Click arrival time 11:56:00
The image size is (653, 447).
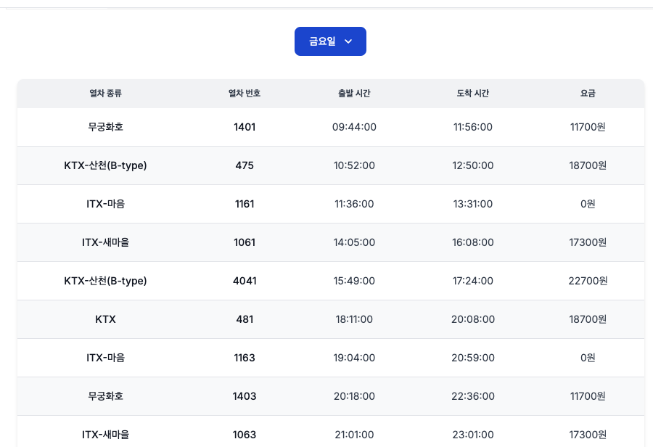(472, 127)
